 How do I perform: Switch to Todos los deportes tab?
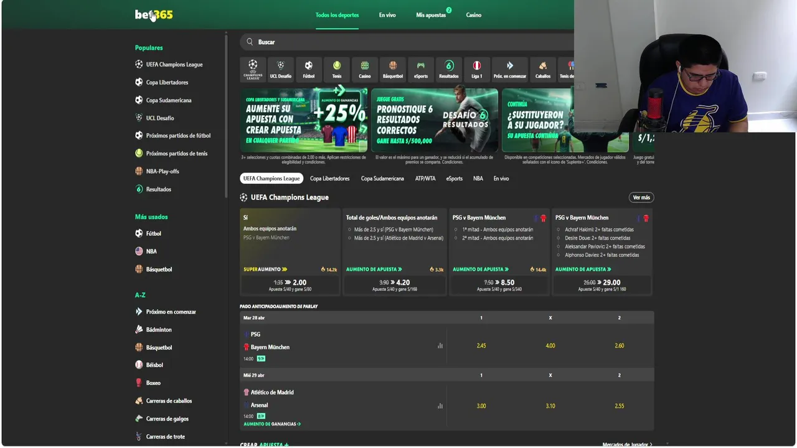click(337, 15)
